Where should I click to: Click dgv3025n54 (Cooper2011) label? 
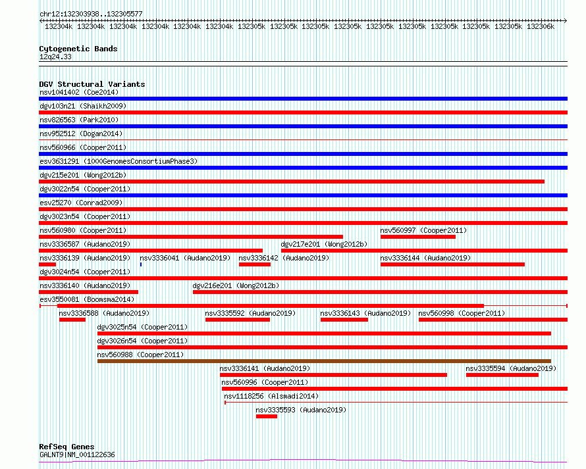click(142, 327)
